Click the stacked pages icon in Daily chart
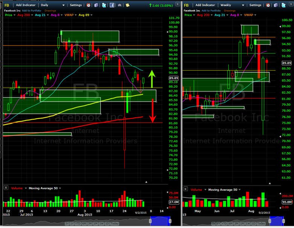The height and width of the screenshot is (228, 294). pos(96,5)
